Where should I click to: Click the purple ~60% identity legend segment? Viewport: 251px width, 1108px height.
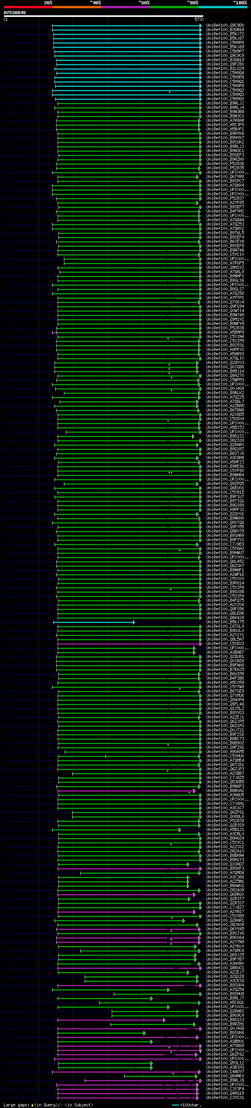point(126,7)
